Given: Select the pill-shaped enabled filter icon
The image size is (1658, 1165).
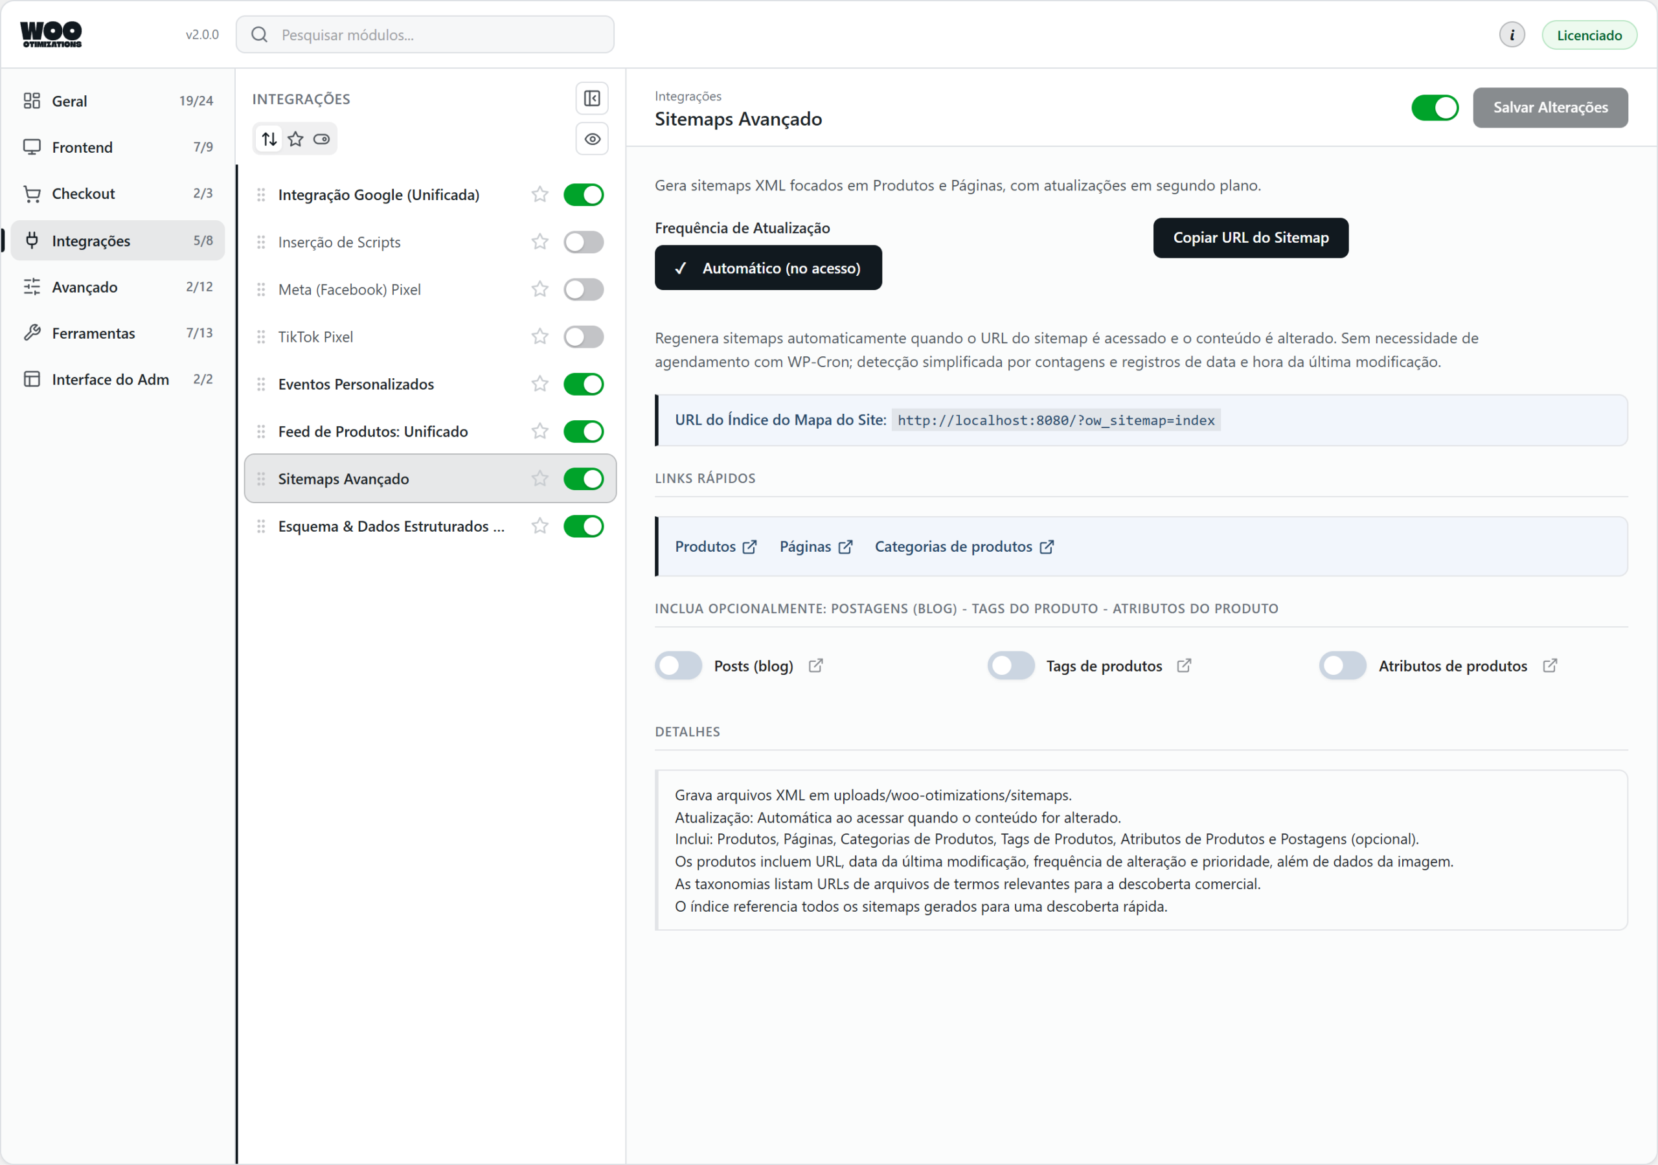Looking at the screenshot, I should pyautogui.click(x=321, y=139).
